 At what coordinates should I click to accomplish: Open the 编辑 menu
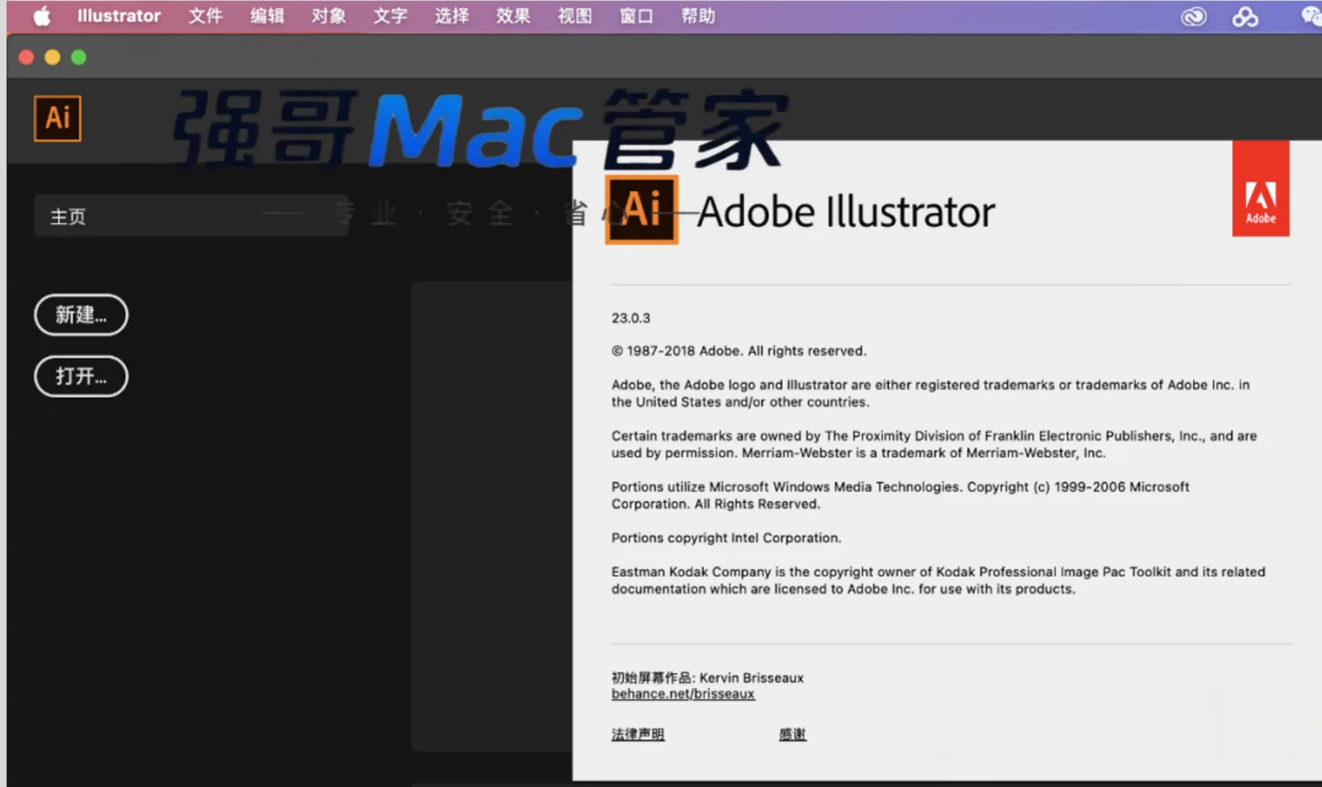click(x=267, y=16)
